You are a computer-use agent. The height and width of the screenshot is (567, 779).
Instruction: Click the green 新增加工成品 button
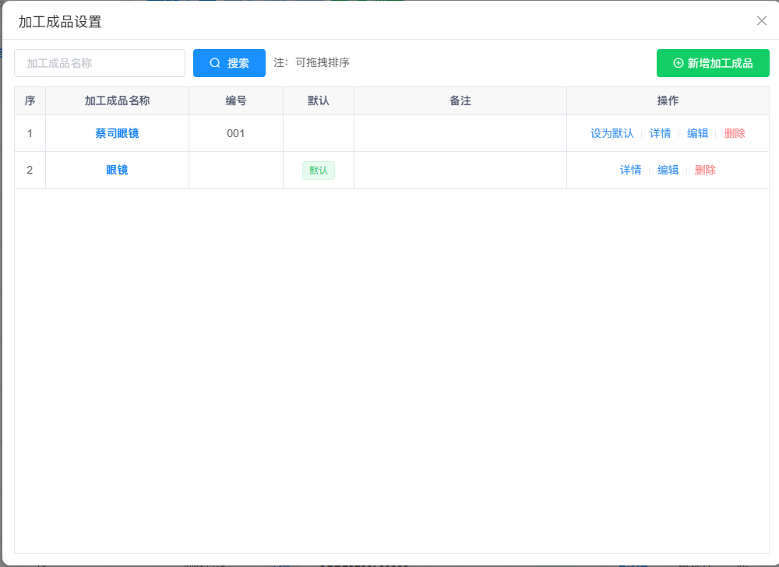[713, 63]
